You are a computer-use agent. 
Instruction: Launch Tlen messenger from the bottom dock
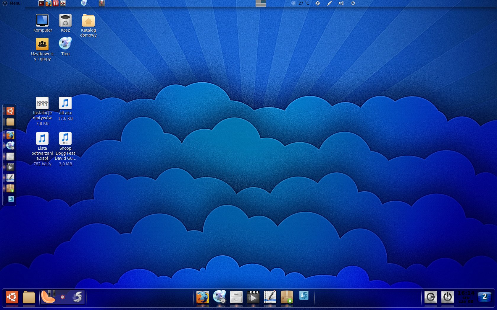point(220,297)
